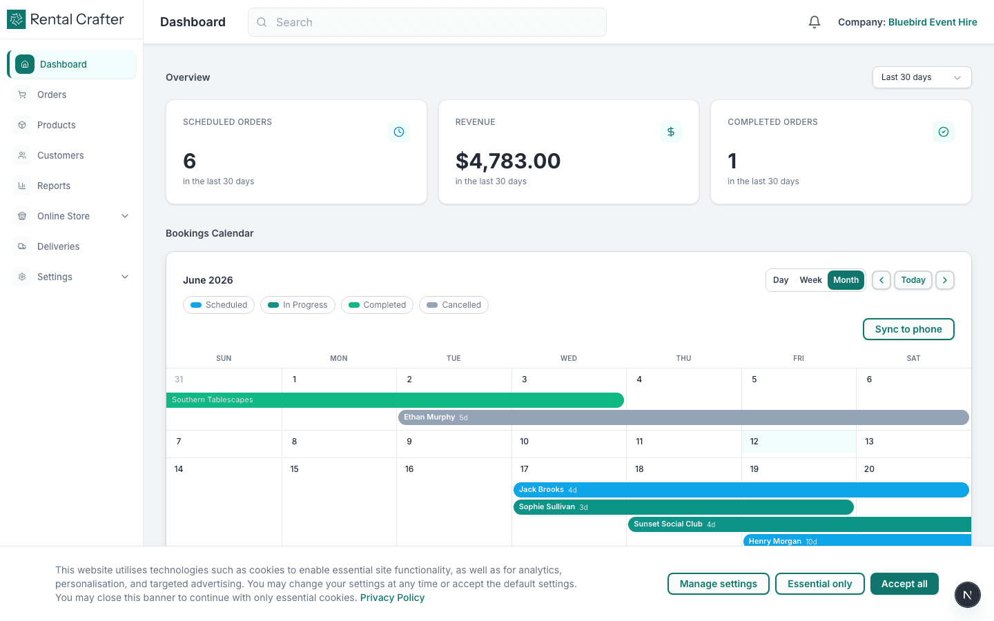
Task: Click the Reports chart icon
Action: point(22,186)
